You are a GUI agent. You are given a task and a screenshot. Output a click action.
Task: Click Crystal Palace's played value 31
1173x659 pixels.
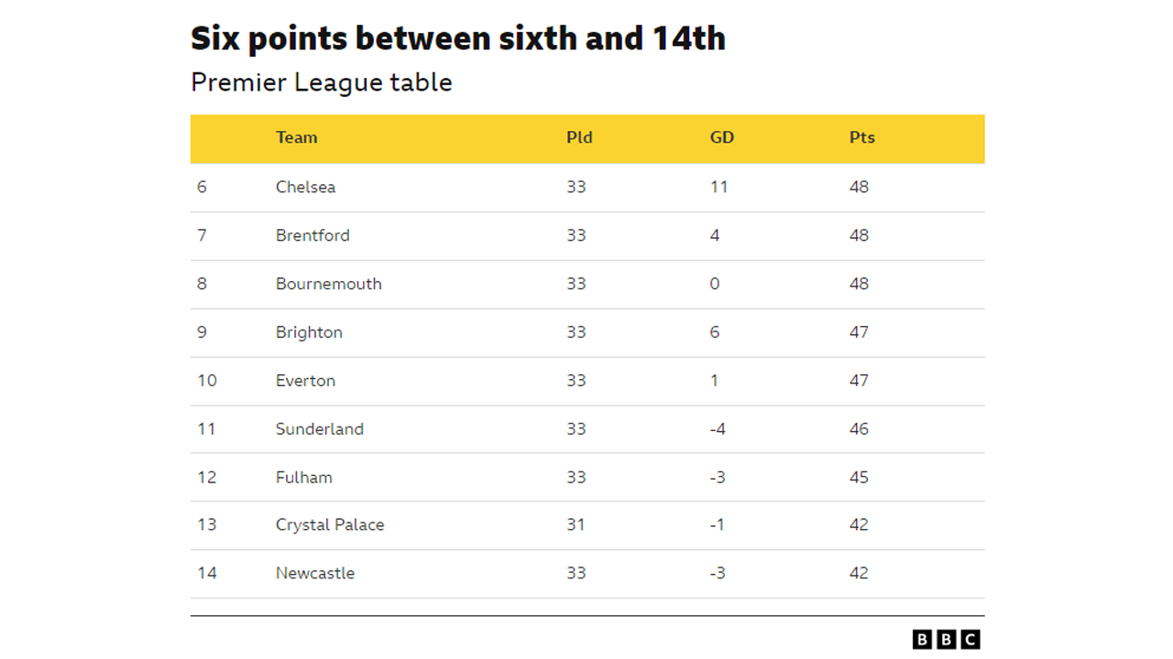click(576, 524)
